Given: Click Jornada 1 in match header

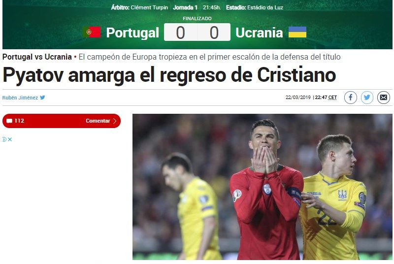Looking at the screenshot, I should [185, 7].
